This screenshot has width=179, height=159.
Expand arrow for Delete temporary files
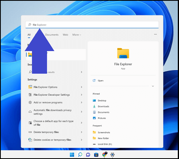tap(81, 132)
